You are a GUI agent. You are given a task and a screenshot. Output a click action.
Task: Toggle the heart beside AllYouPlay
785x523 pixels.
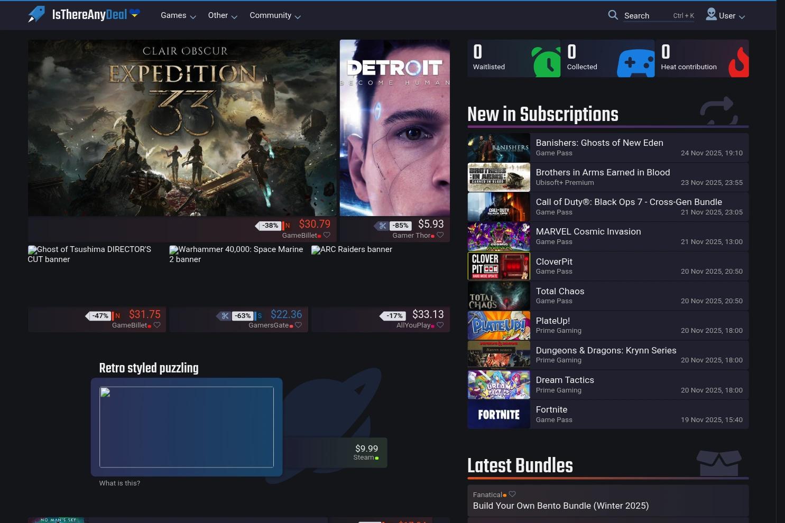[x=440, y=325]
